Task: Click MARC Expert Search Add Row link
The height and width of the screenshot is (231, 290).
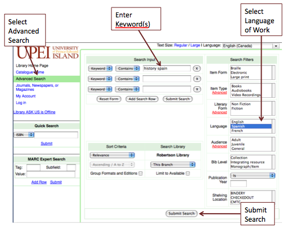Action: (39, 182)
